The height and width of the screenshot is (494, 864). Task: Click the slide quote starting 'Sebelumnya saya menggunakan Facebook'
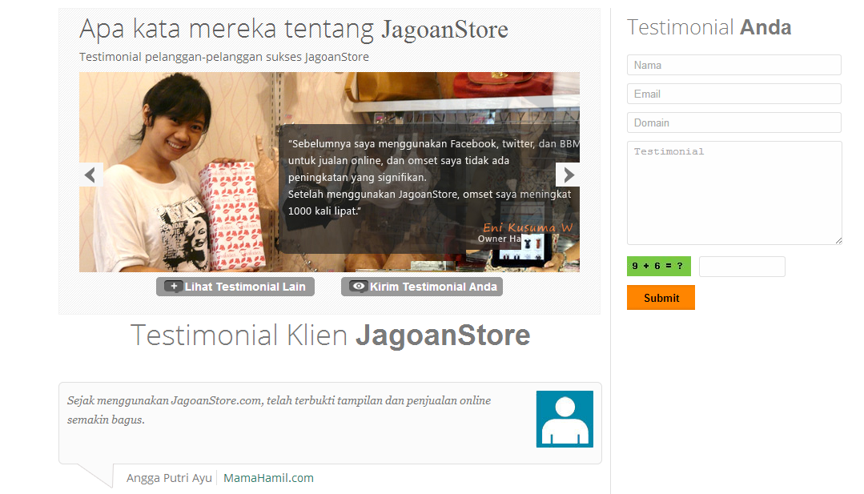[x=433, y=177]
